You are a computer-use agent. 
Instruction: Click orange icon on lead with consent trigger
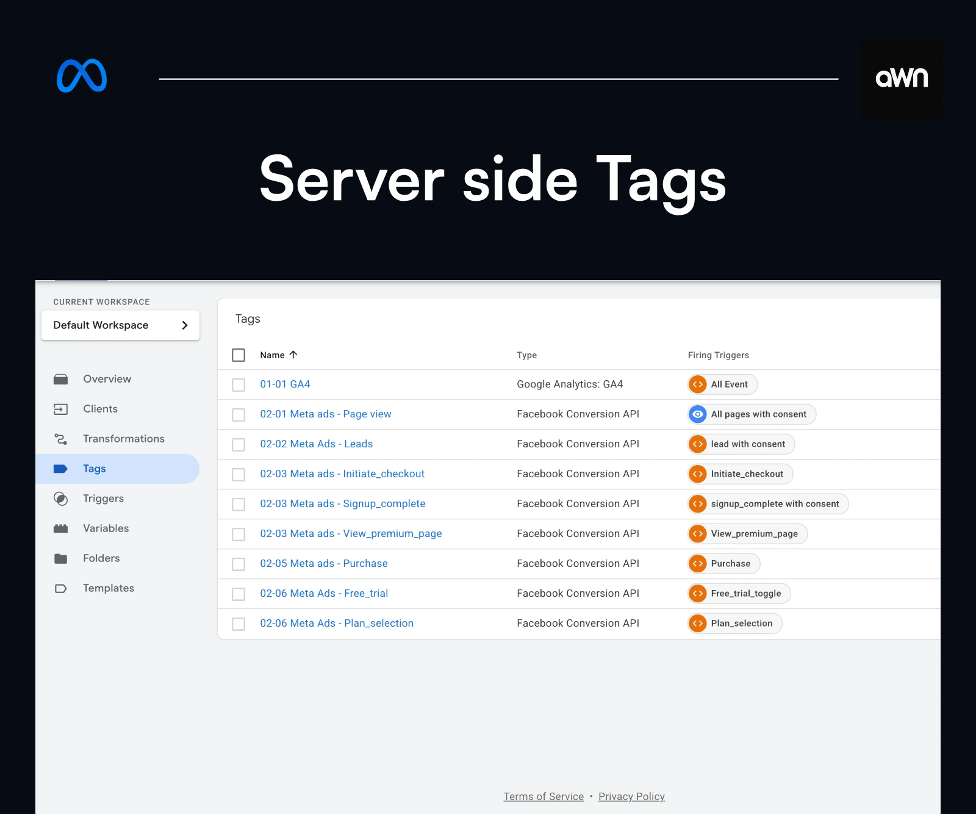pyautogui.click(x=698, y=444)
